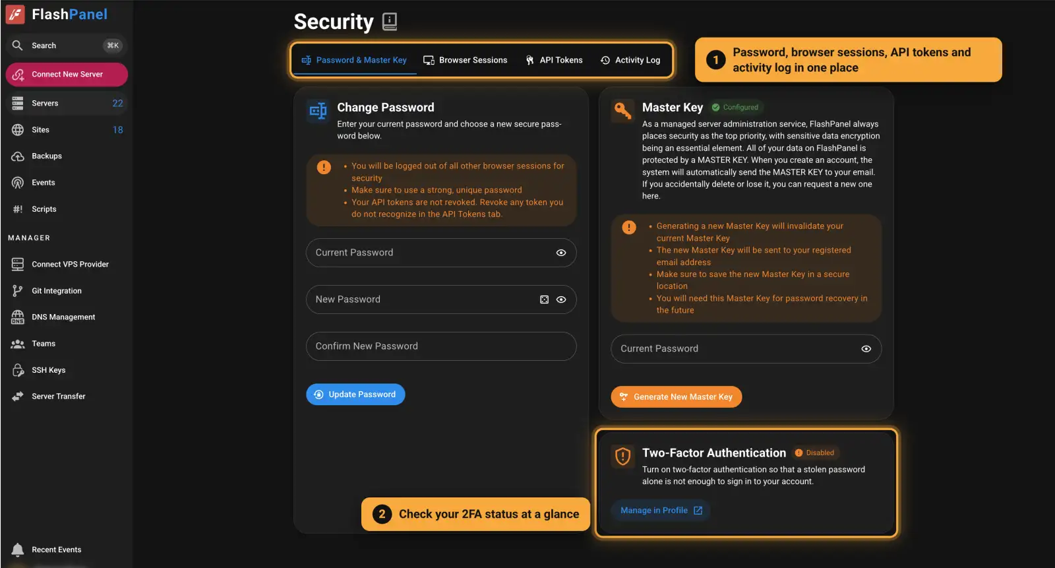The height and width of the screenshot is (568, 1055).
Task: Click the Configured status badge
Action: click(735, 108)
